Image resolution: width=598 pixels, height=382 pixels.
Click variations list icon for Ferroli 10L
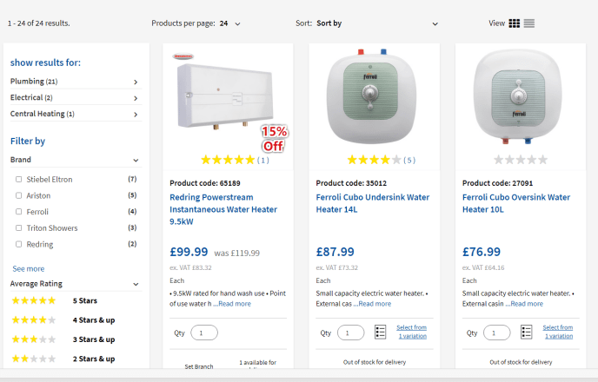526,333
